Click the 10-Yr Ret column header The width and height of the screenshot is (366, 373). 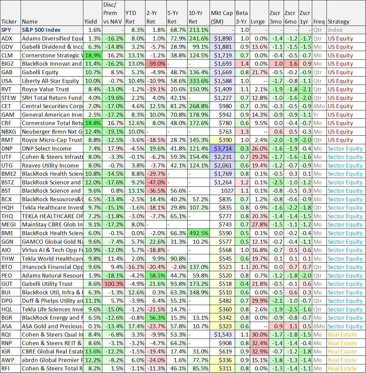click(x=199, y=13)
